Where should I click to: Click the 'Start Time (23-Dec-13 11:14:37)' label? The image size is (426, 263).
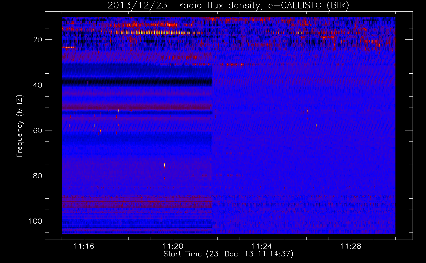[228, 254]
